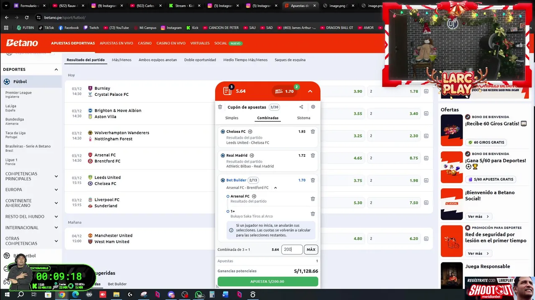Viewport: 535px width, 300px height.
Task: Expand the EUROPA section
Action: [x=56, y=190]
